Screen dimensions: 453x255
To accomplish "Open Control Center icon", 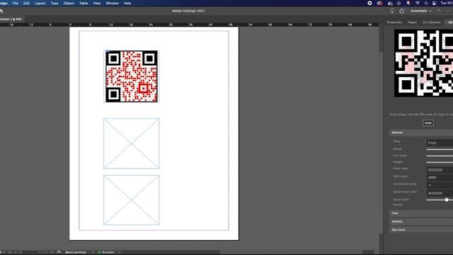I will [x=434, y=3].
